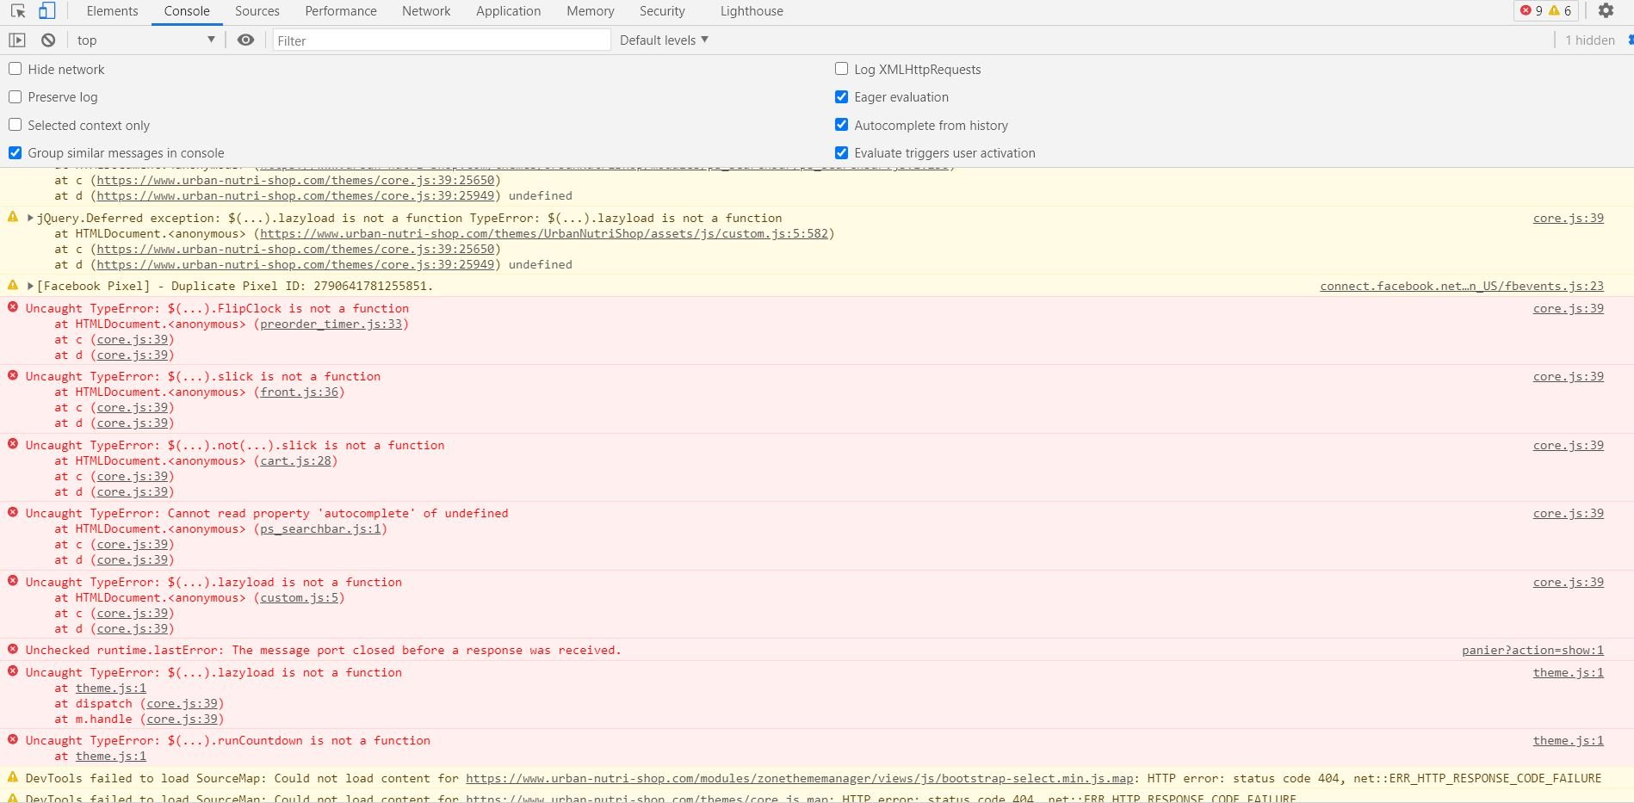Image resolution: width=1634 pixels, height=803 pixels.
Task: Create live expression via eye icon
Action: 245,40
